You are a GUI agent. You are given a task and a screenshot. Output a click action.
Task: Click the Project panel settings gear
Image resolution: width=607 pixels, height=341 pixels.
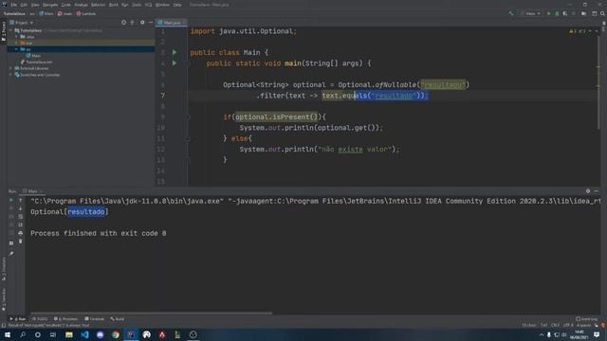pos(142,23)
